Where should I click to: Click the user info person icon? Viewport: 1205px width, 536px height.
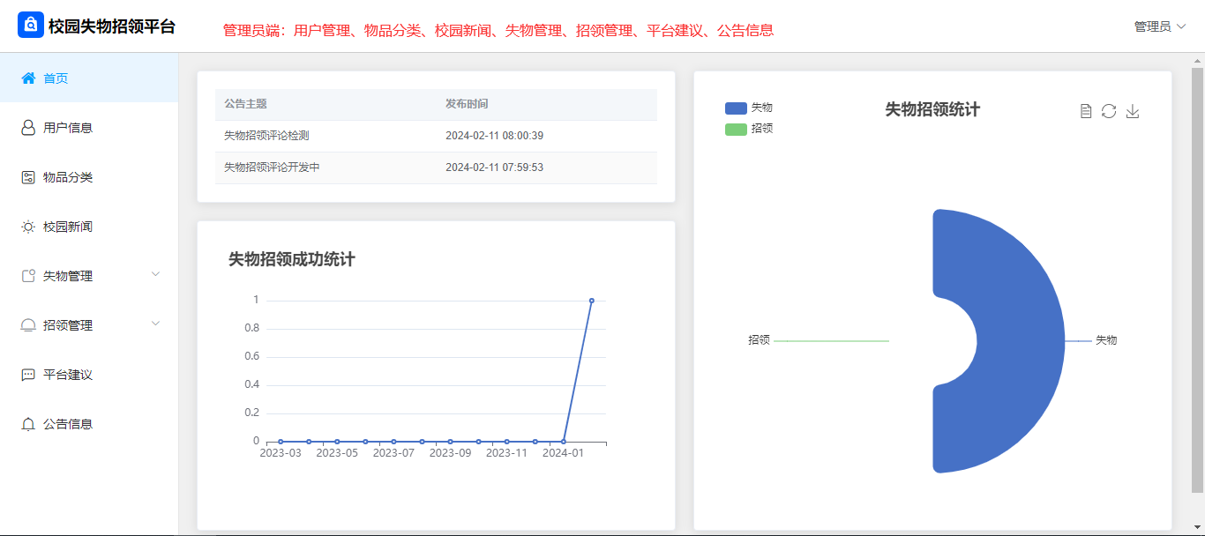tap(28, 128)
